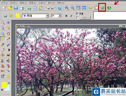Select the blue line drawing tool
126x96 pixels.
pyautogui.click(x=8, y=71)
